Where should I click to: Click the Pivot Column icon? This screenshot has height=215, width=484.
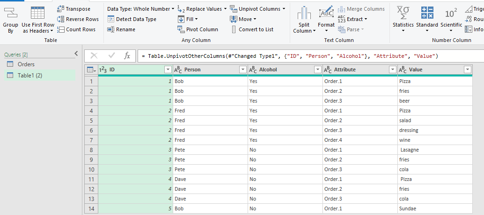click(183, 29)
